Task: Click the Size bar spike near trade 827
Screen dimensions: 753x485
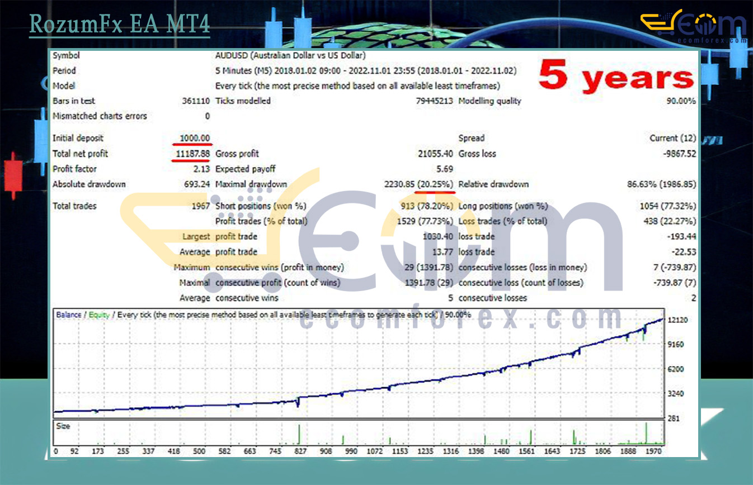Action: pyautogui.click(x=299, y=434)
